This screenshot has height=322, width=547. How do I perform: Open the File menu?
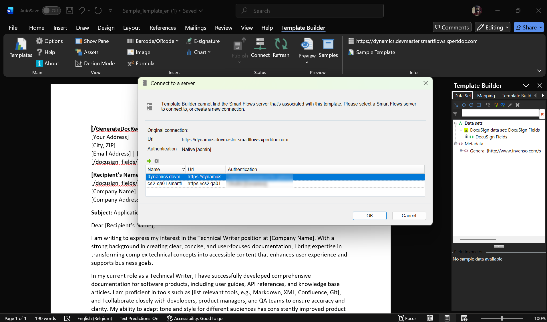(13, 27)
